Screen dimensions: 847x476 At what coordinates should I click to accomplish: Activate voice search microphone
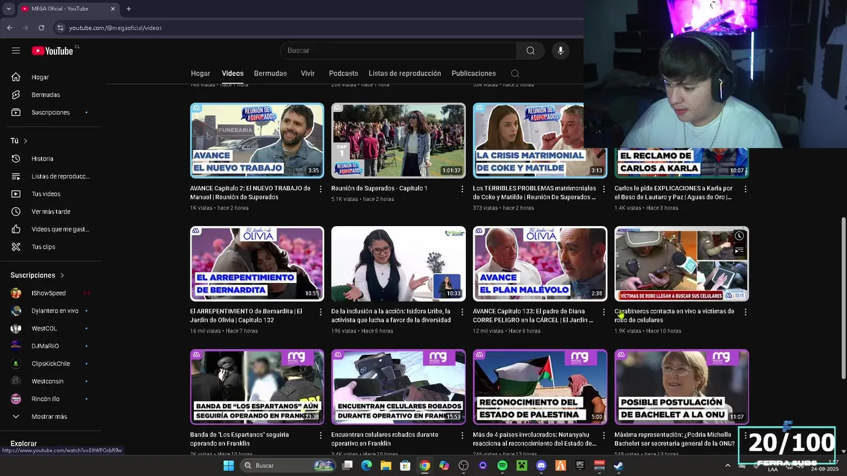(560, 51)
